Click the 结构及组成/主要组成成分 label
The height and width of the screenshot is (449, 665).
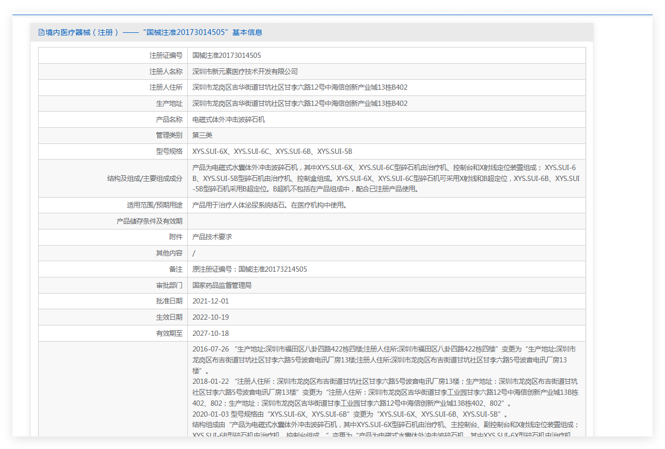tap(145, 178)
